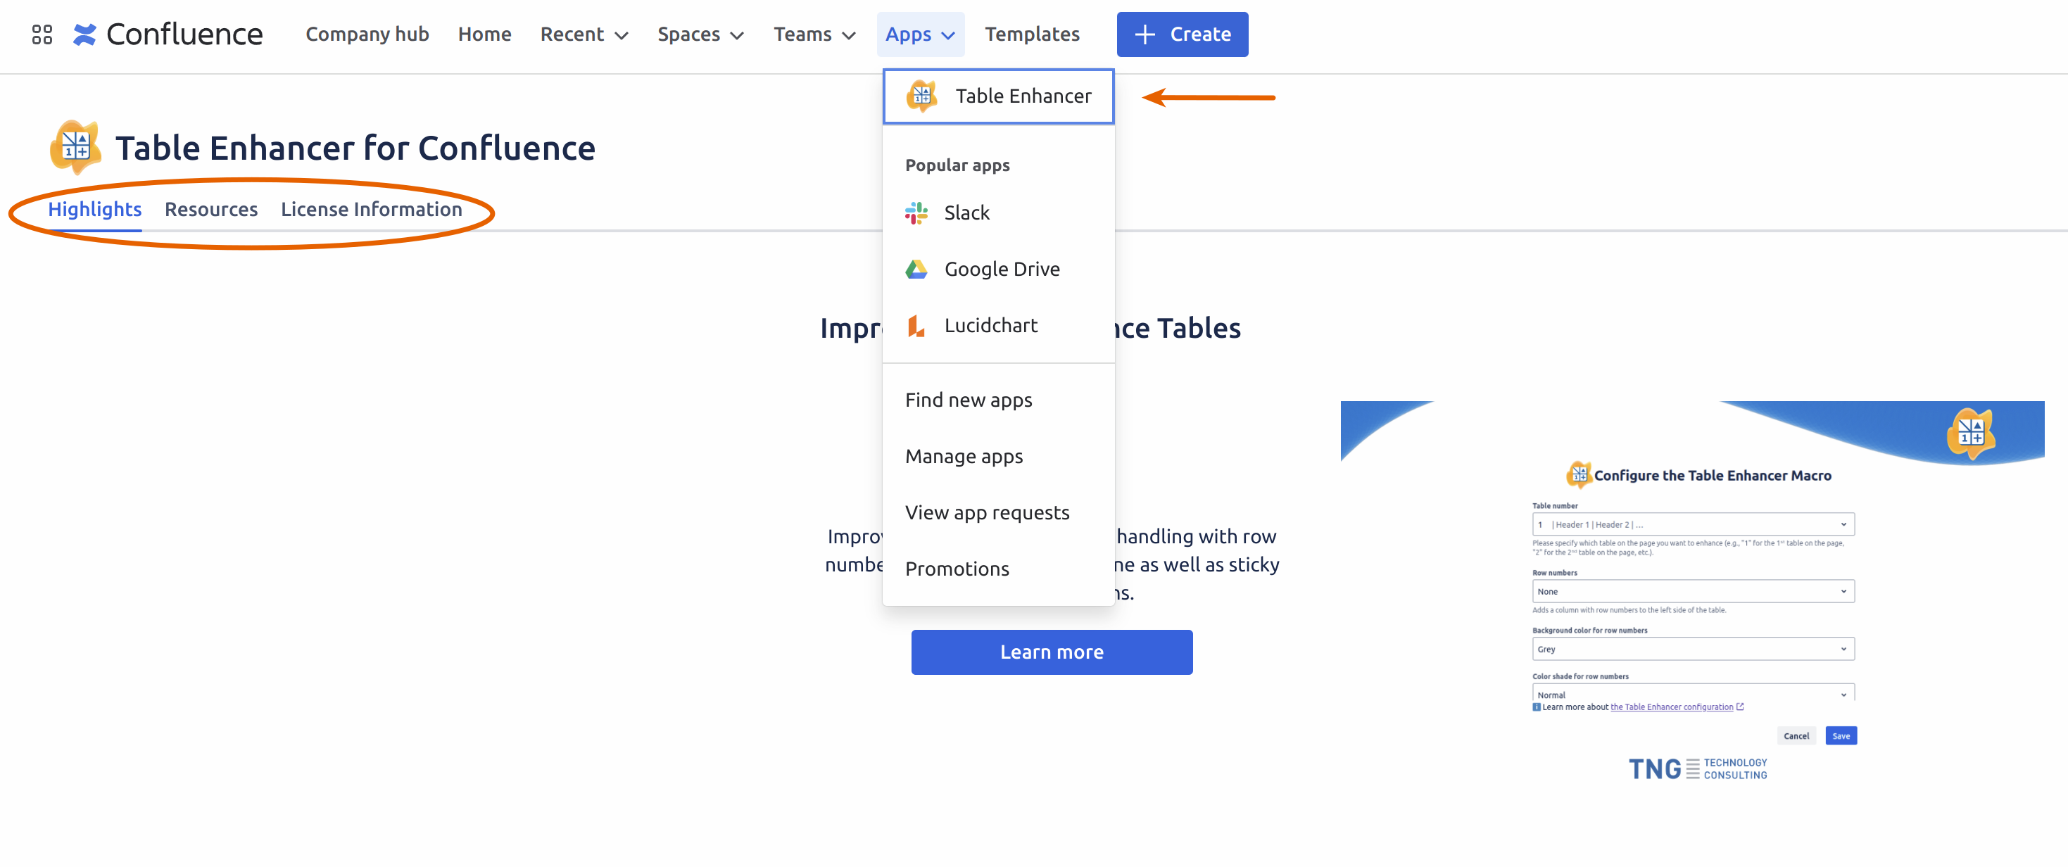This screenshot has width=2068, height=867.
Task: Click the Confluence logo icon
Action: click(84, 33)
